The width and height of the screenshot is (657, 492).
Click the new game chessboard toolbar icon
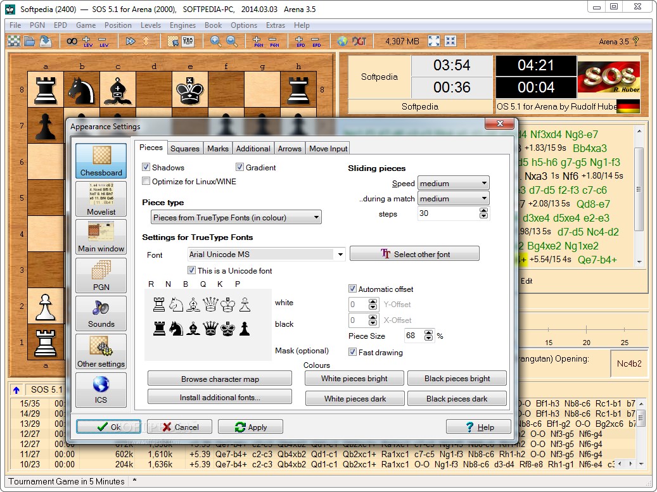tap(14, 41)
